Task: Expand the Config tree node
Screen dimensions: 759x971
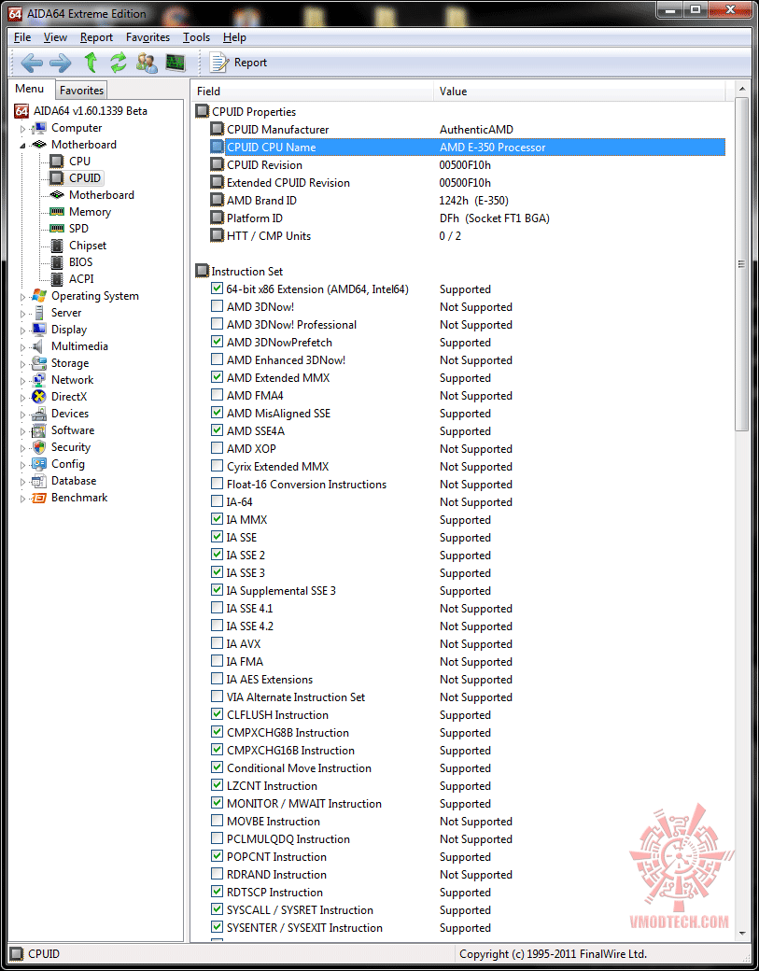Action: point(23,464)
